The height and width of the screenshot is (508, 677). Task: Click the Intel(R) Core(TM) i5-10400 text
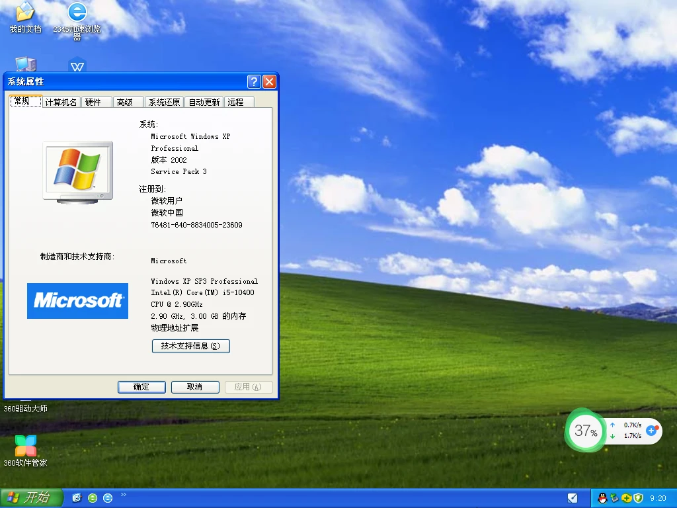coord(202,292)
